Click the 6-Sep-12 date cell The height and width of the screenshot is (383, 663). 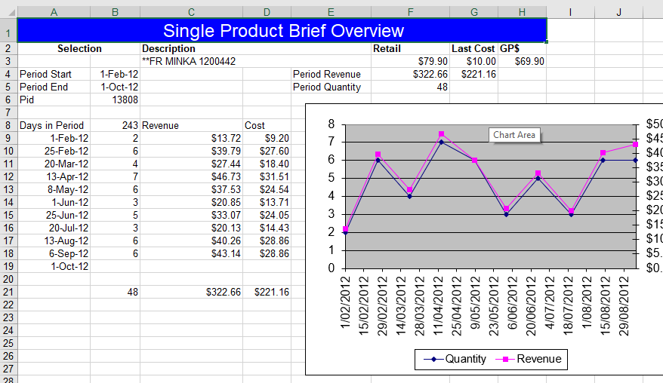(54, 254)
